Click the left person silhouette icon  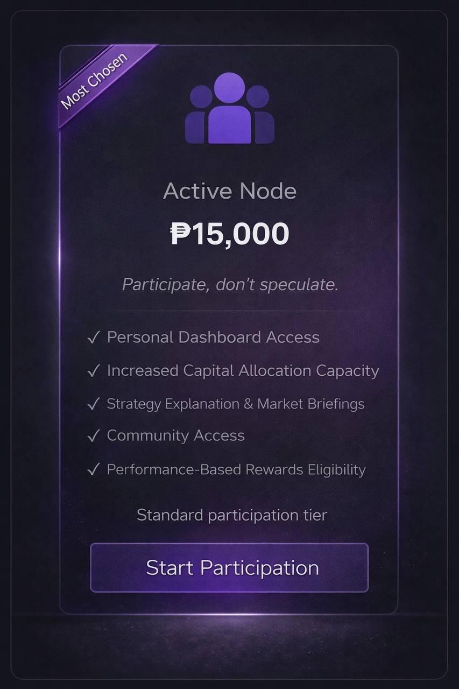click(196, 116)
